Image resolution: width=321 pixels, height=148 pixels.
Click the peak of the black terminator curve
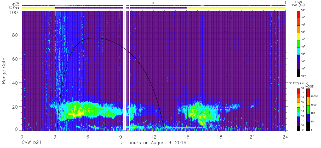click(95, 38)
